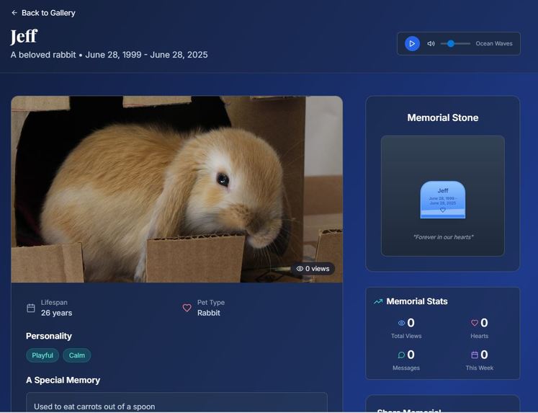Click the 0 views badge on photo
This screenshot has height=413, width=538.
point(313,269)
